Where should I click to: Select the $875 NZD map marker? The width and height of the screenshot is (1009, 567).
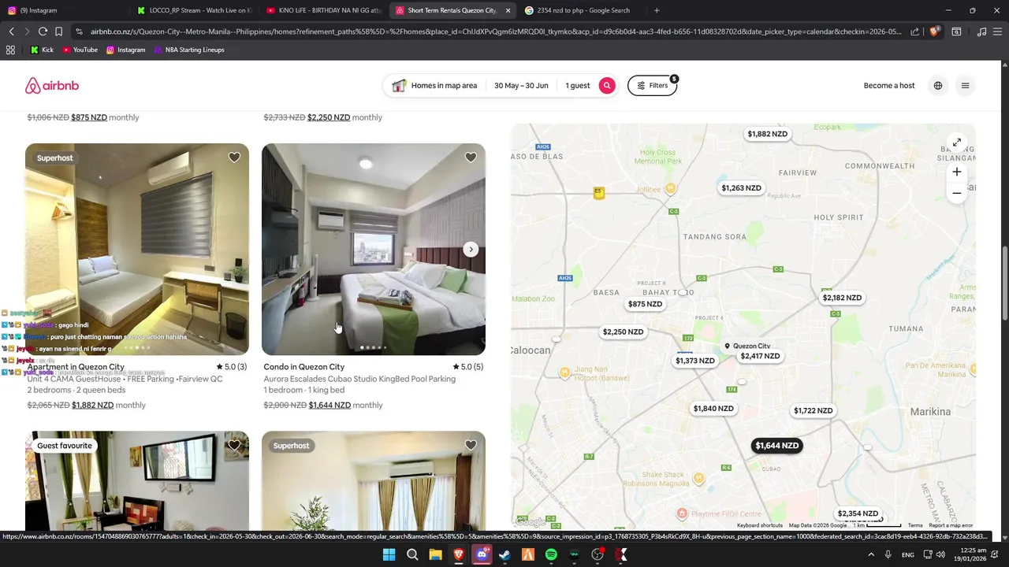pyautogui.click(x=645, y=304)
